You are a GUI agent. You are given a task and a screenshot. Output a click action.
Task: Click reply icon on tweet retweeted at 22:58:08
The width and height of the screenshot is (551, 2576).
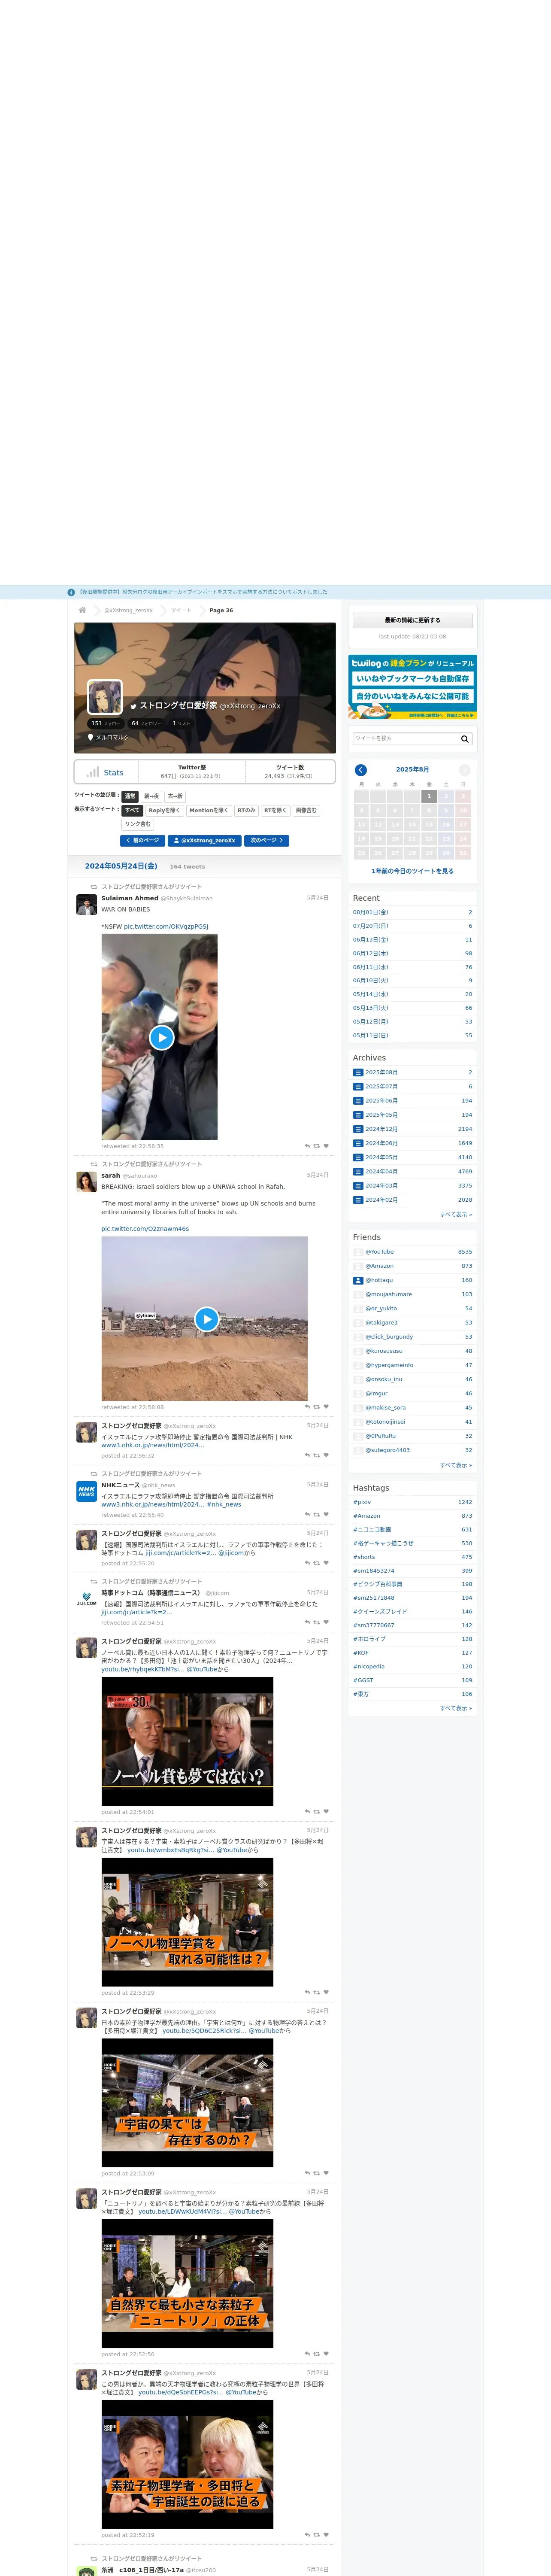[307, 1407]
